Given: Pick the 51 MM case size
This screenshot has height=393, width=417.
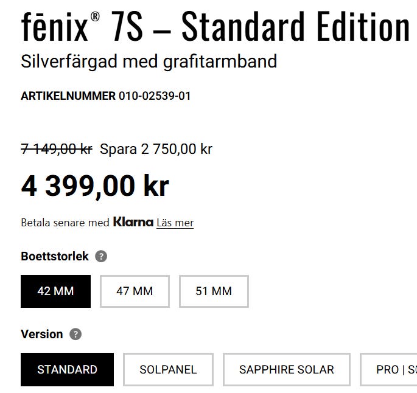Looking at the screenshot, I should (x=214, y=291).
